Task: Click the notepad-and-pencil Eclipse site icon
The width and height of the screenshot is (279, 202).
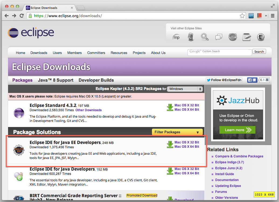Action: 247,37
